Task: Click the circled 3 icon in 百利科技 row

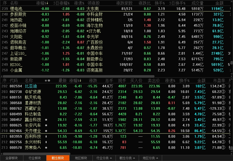Action: coord(223,136)
